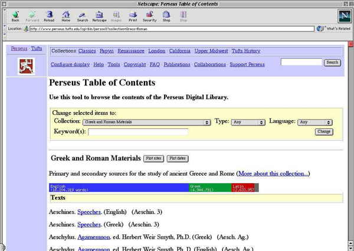The height and width of the screenshot is (251, 354).
Task: Click the top search text box
Action: 301,62
